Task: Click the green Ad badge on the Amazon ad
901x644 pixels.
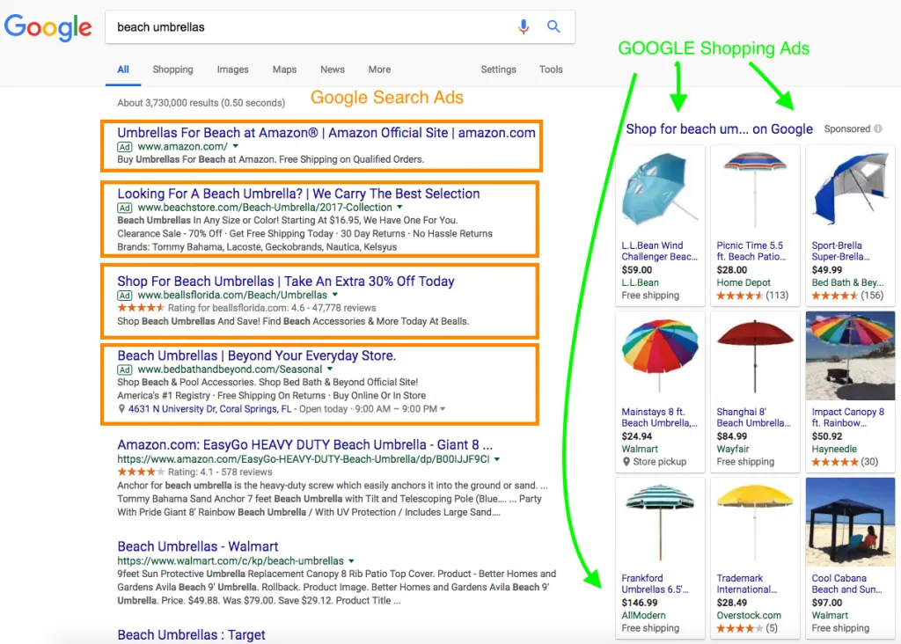Action: tap(124, 147)
